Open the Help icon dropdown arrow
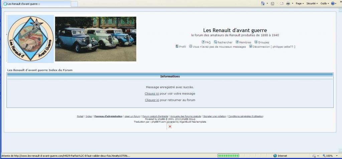Viewport: 342px width, 159px height. [x=336, y=3]
